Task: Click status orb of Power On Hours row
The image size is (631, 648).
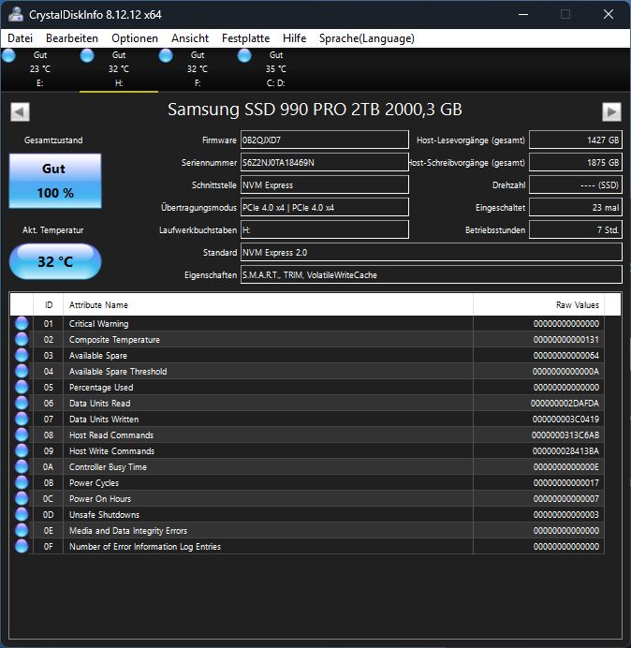Action: tap(22, 498)
